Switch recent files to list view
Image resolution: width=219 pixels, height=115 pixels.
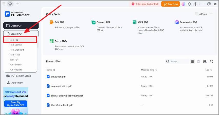193,62
